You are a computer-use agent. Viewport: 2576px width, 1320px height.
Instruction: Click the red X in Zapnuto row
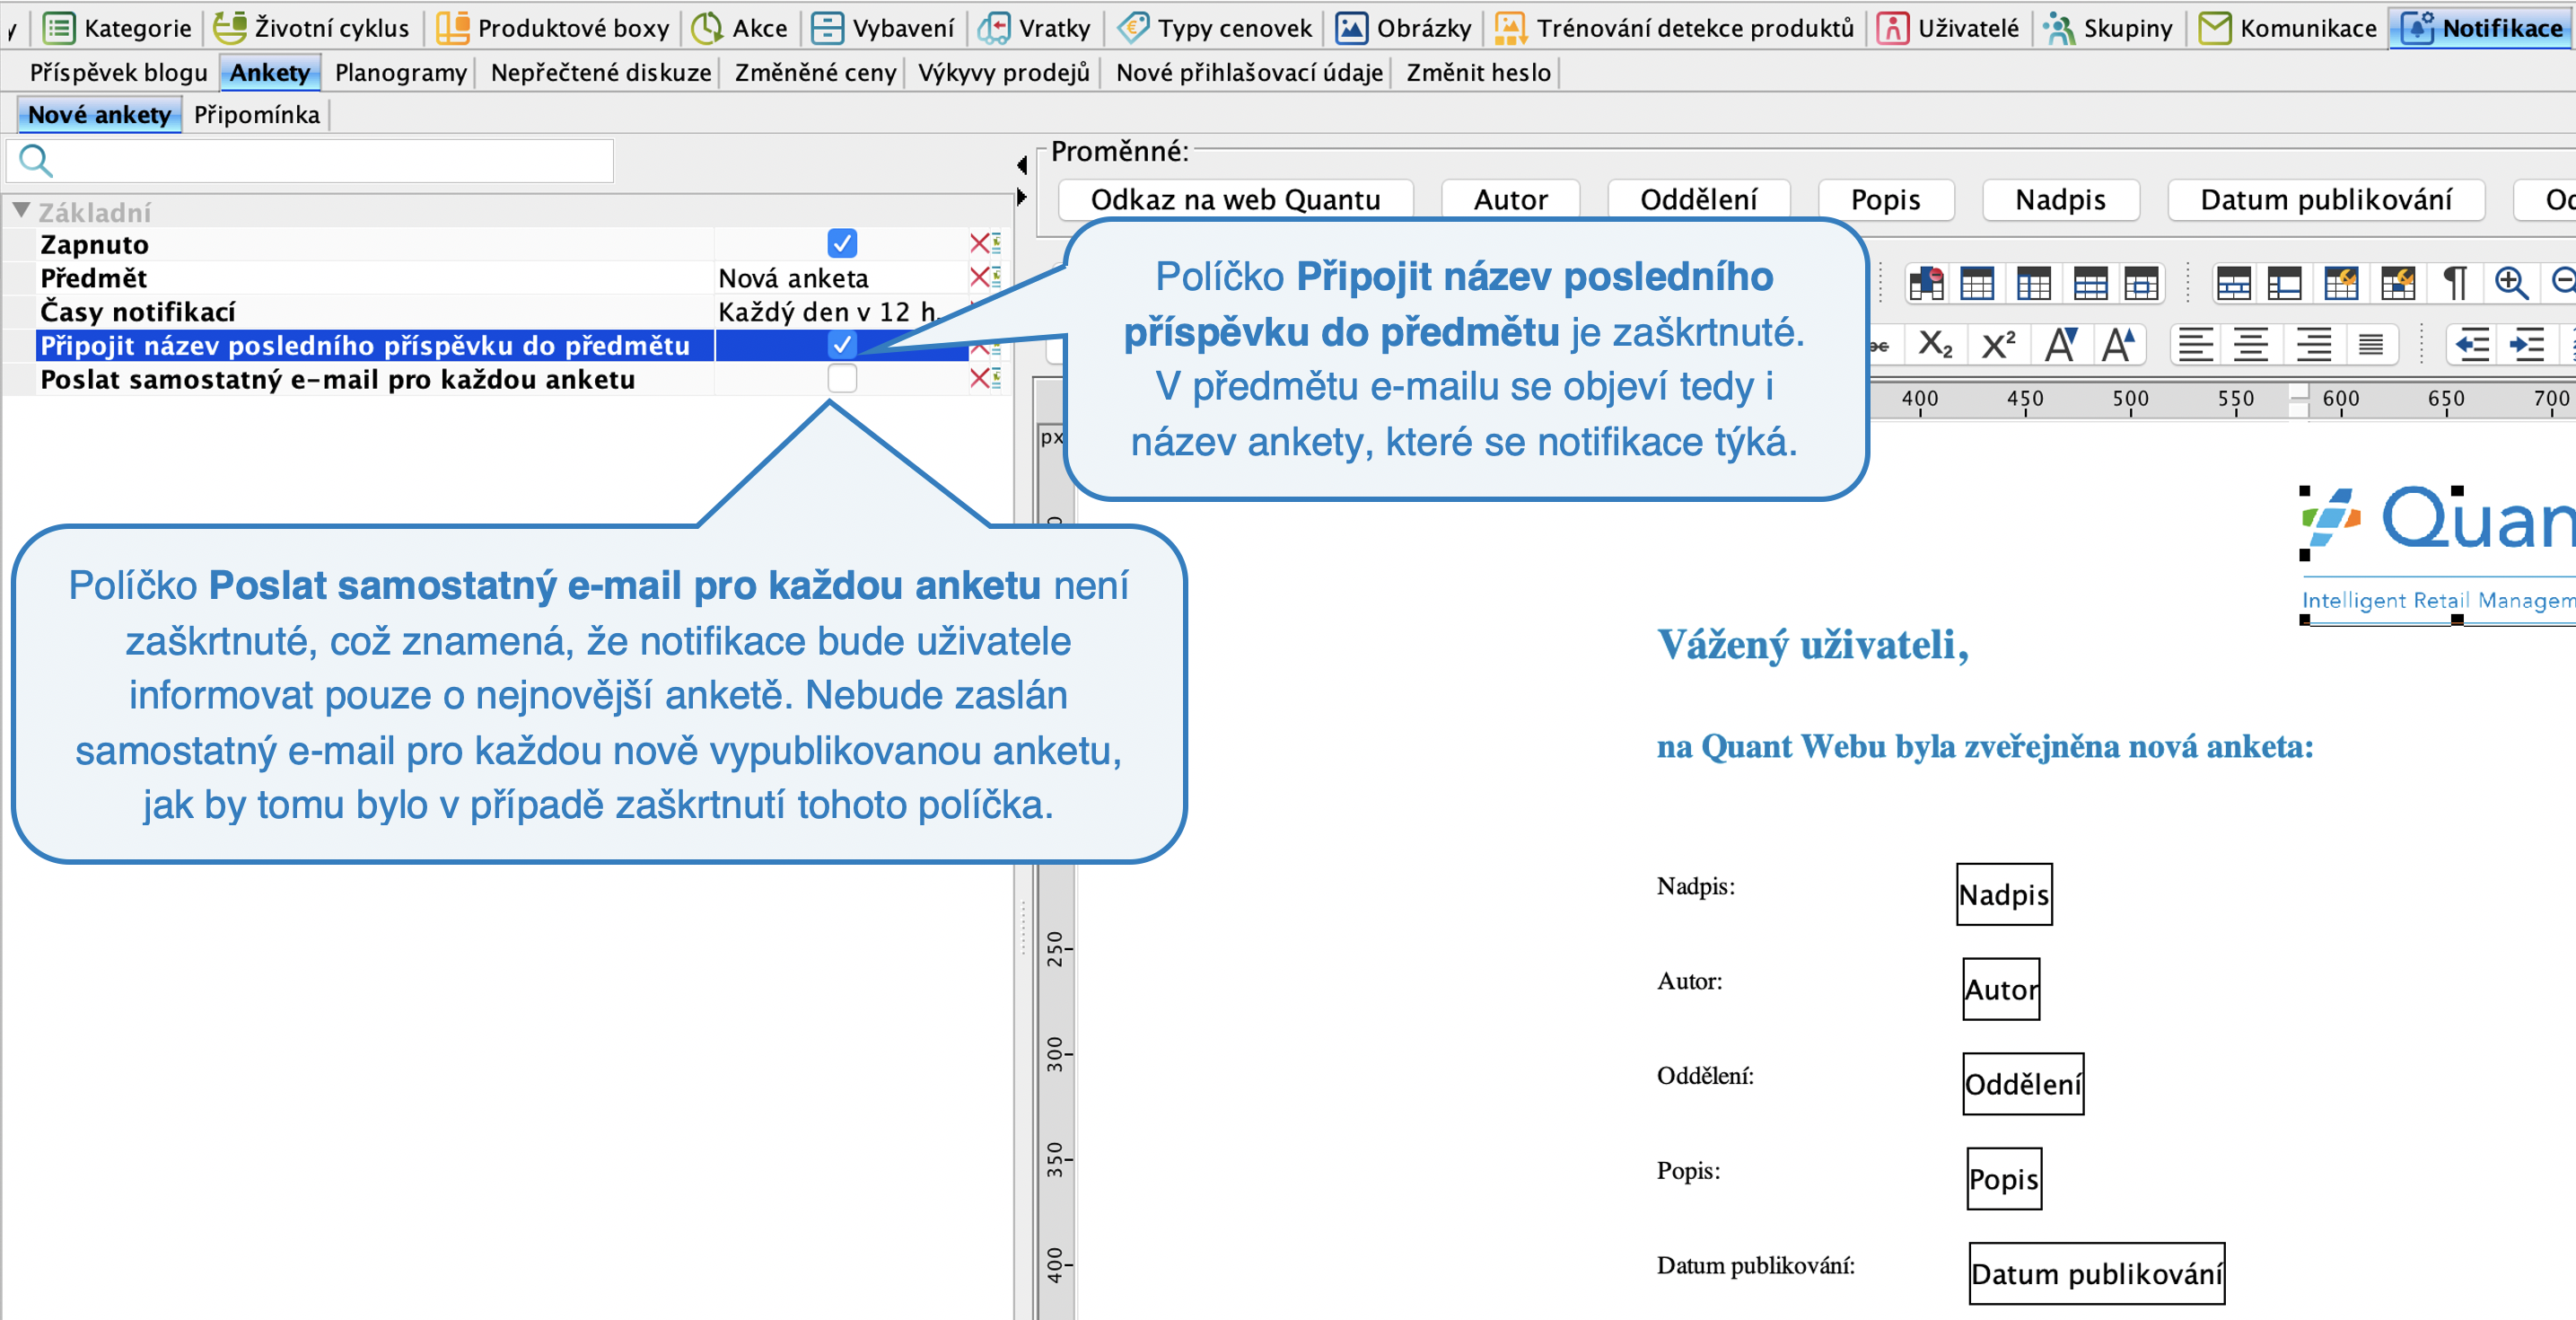tap(979, 243)
